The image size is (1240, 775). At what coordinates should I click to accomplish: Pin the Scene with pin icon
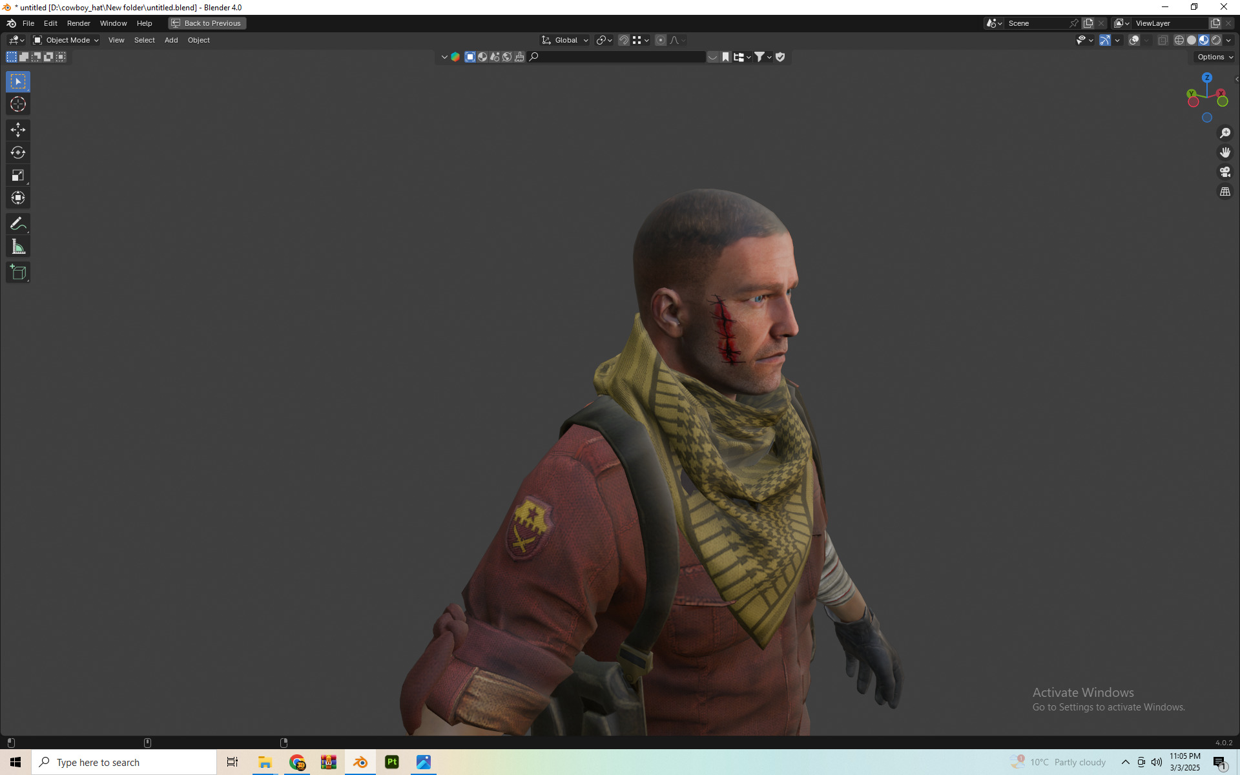click(x=1073, y=23)
